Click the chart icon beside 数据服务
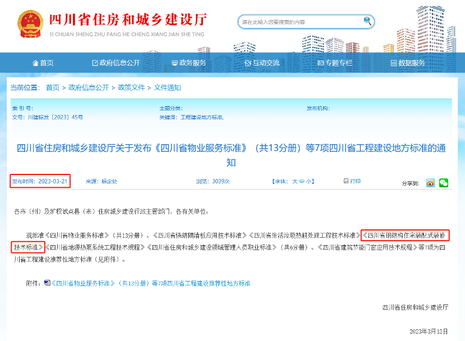This screenshot has width=465, height=341. click(x=393, y=63)
